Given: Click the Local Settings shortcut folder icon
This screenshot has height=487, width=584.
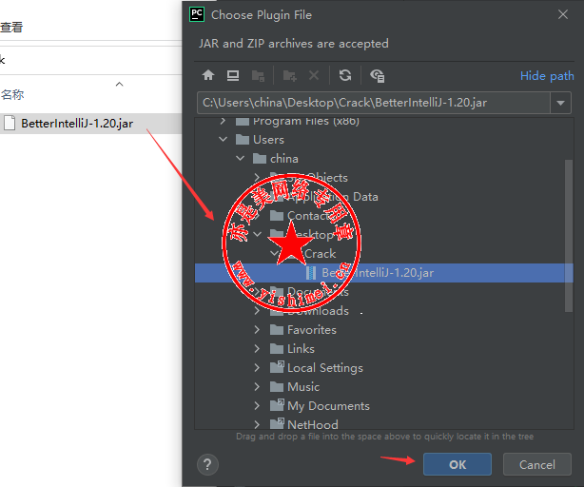Looking at the screenshot, I should click(277, 367).
